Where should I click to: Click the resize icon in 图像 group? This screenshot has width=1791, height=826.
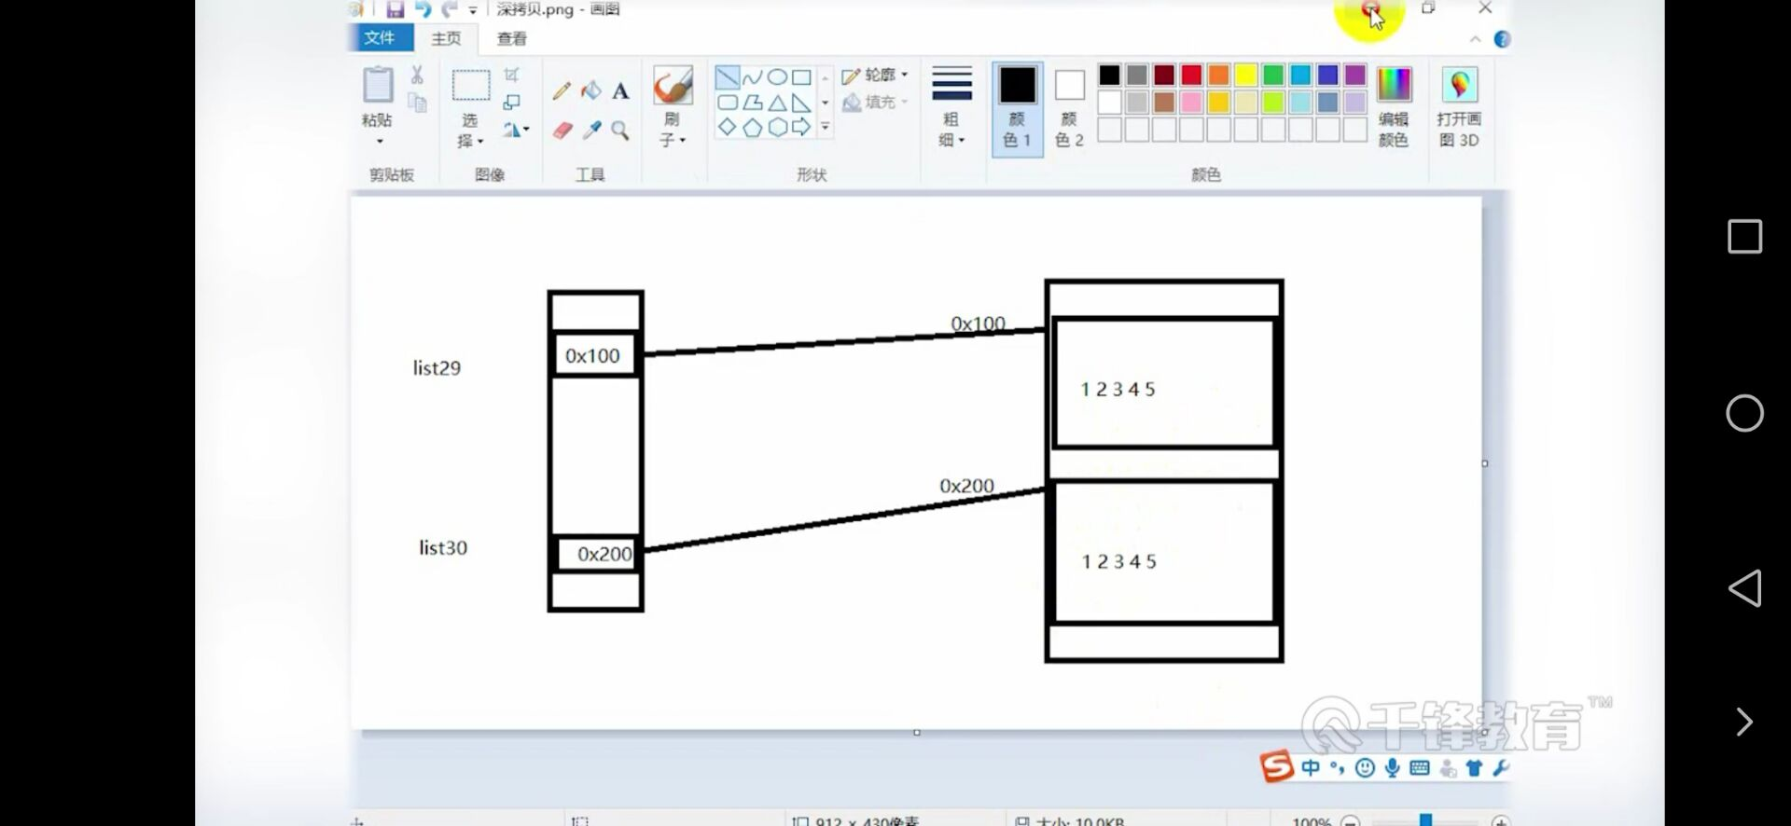point(511,102)
